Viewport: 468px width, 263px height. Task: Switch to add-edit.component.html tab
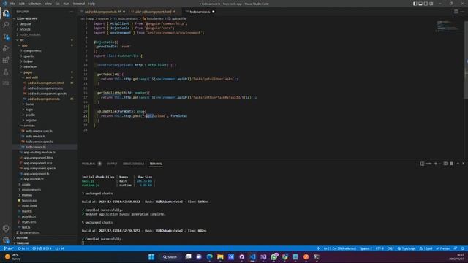pos(153,12)
